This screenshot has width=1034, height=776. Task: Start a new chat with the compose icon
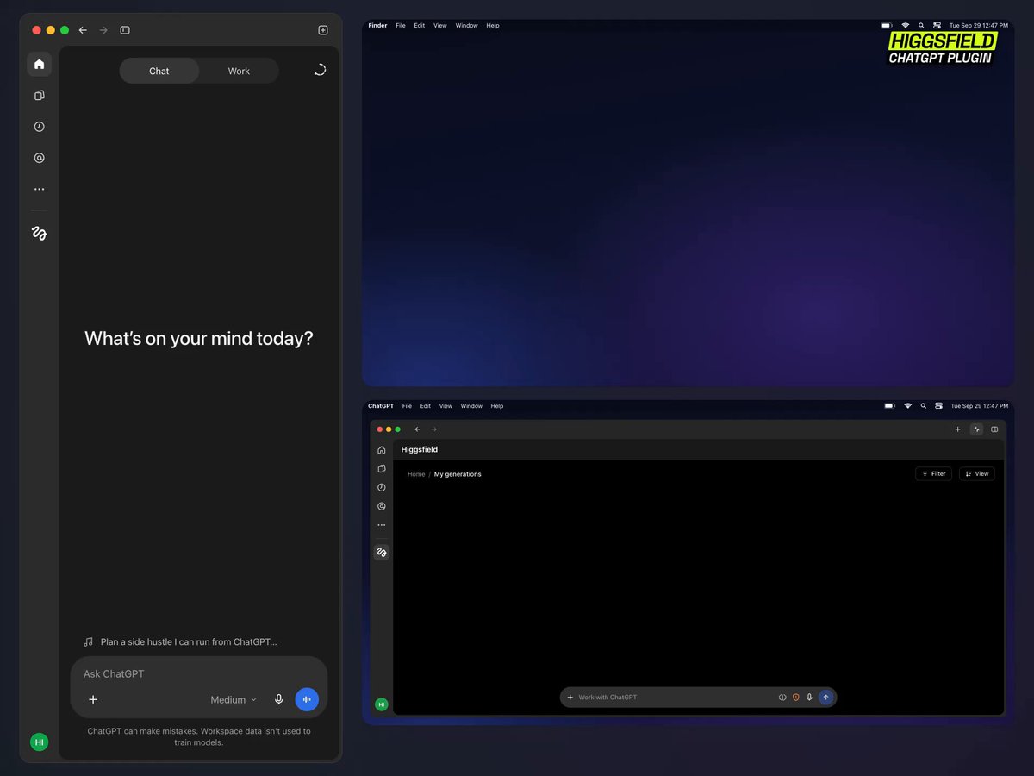pyautogui.click(x=323, y=30)
